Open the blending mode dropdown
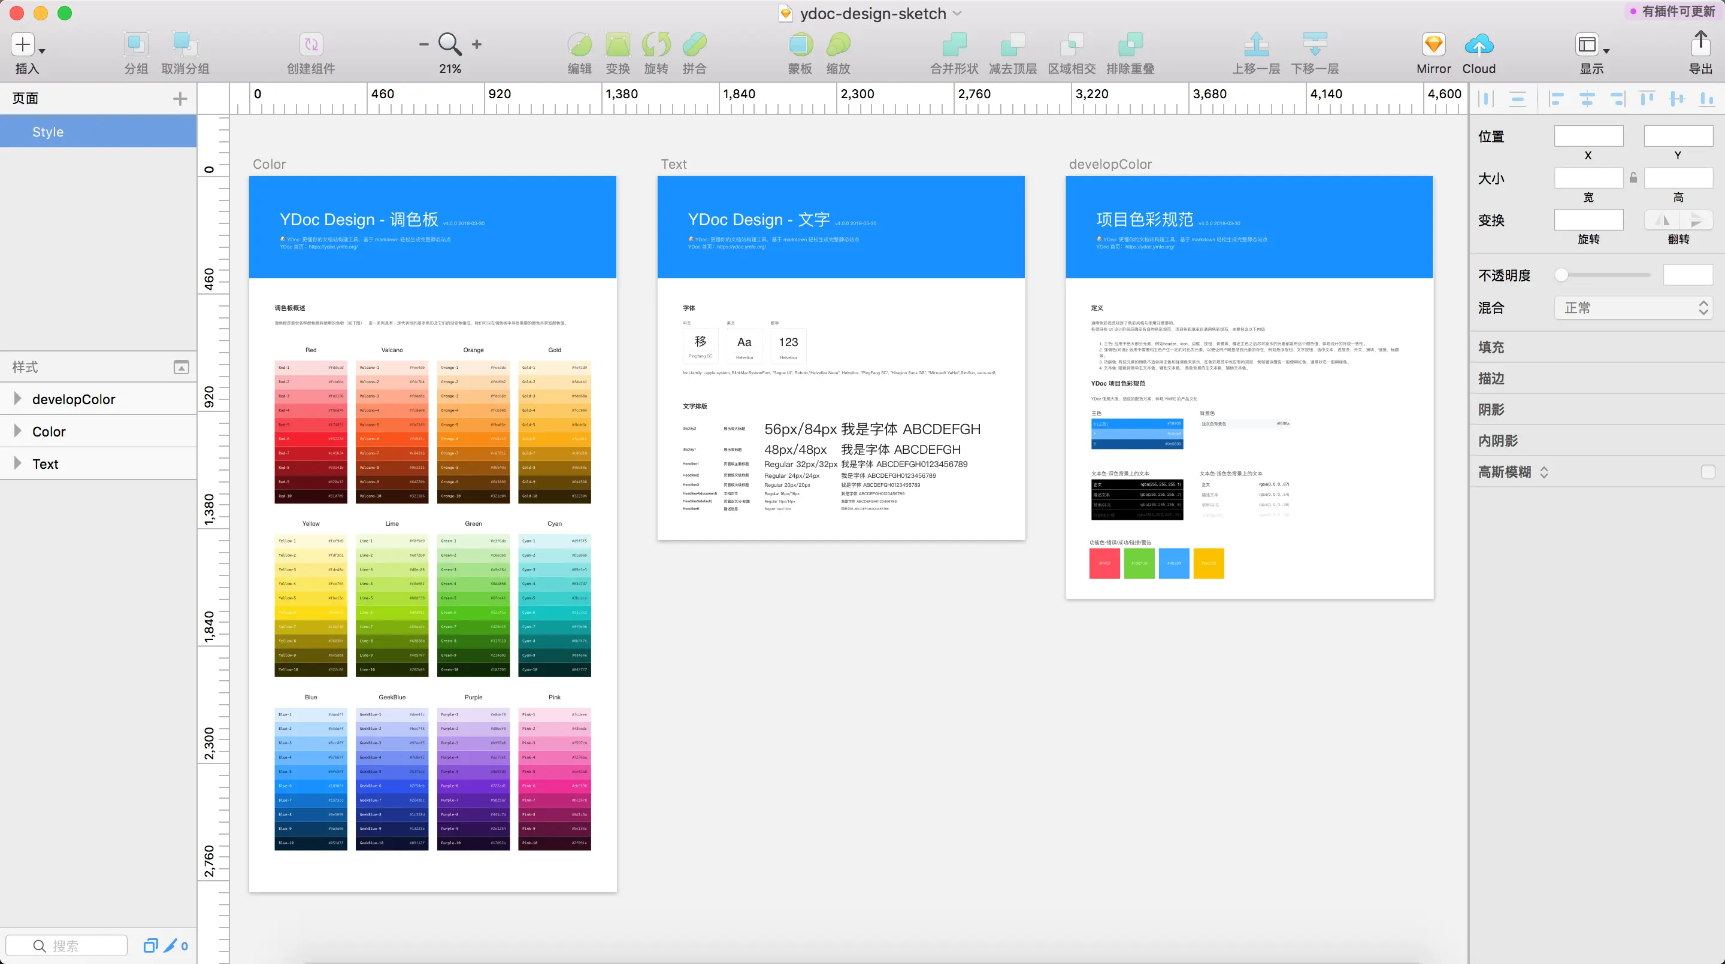This screenshot has width=1725, height=964. (1633, 308)
